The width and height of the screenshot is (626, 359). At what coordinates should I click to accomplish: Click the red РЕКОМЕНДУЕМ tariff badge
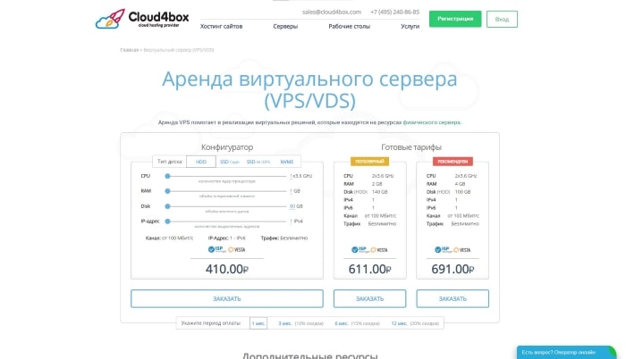pos(453,161)
